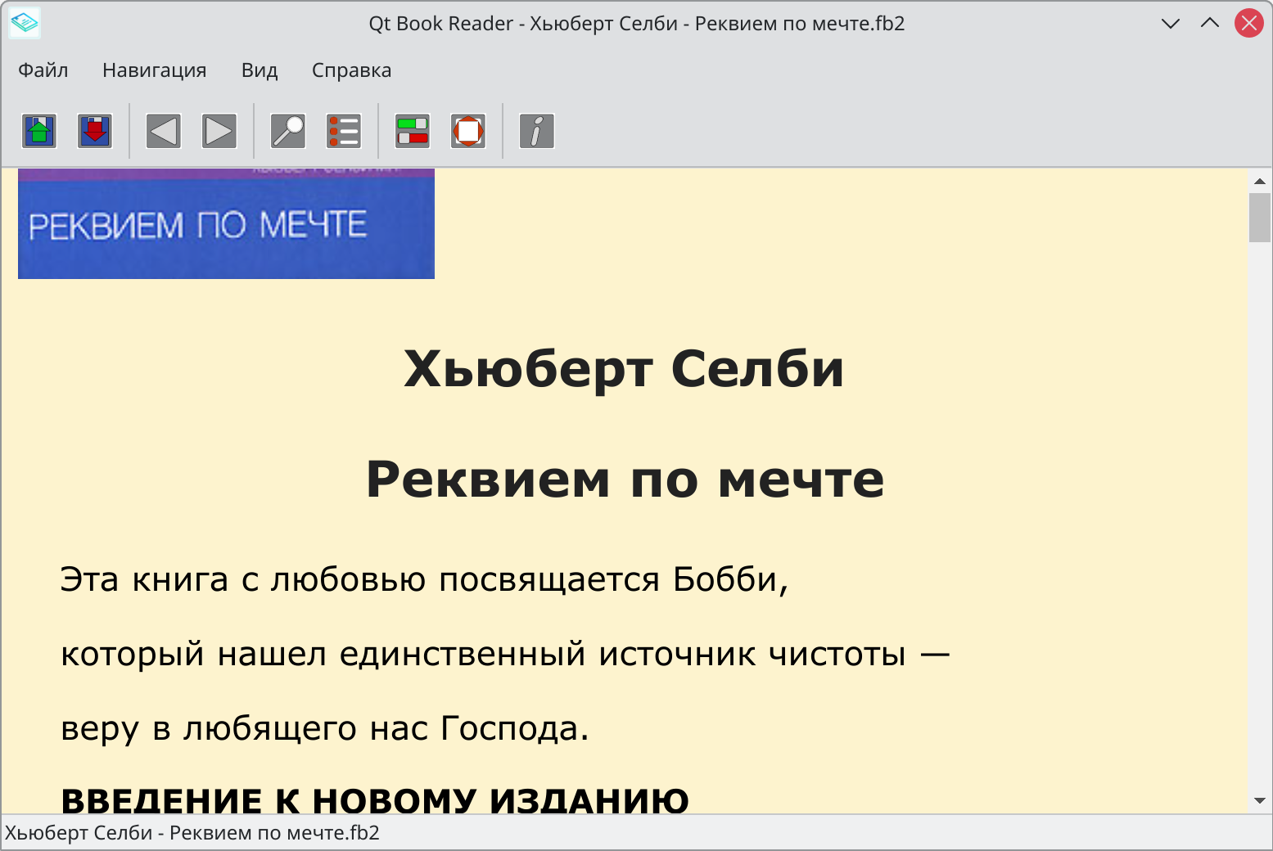Click the scrollbar down arrow

pyautogui.click(x=1260, y=801)
